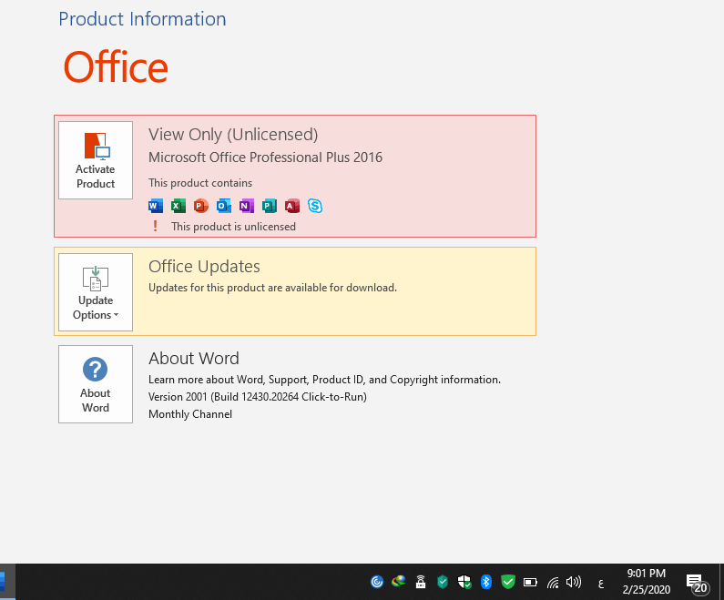Image resolution: width=724 pixels, height=600 pixels.
Task: Open the Wi-Fi network tray icon
Action: [553, 583]
